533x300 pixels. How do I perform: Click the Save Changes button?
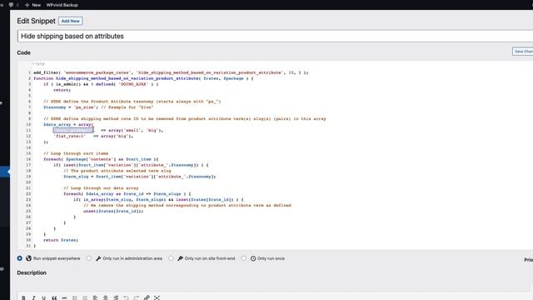coord(523,52)
